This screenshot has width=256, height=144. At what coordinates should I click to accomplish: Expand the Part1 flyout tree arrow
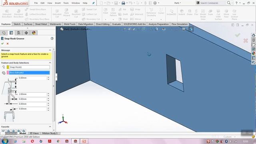58,29
